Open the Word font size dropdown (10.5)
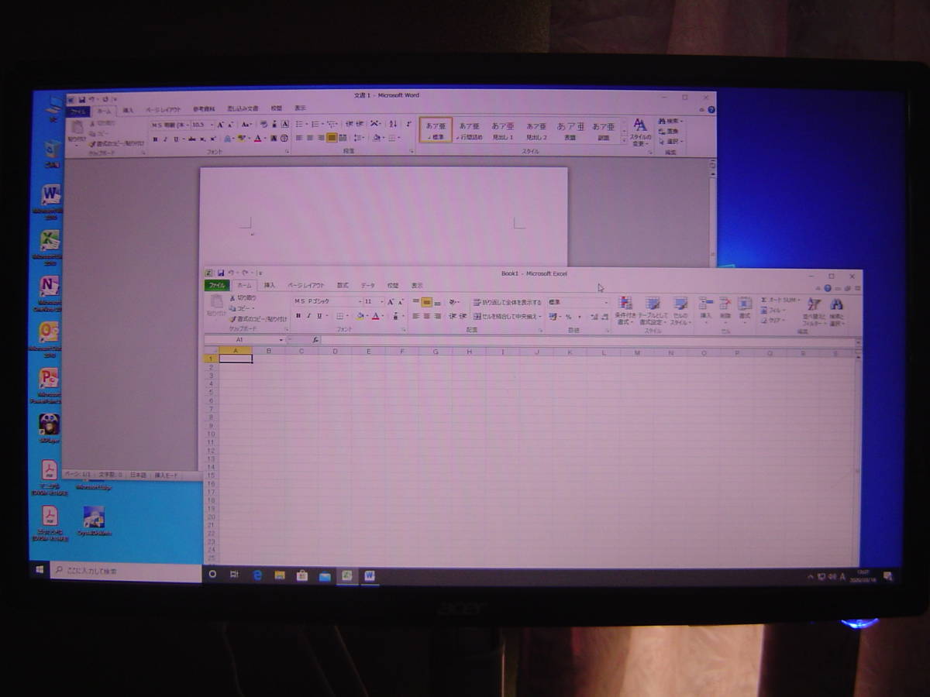930x697 pixels. [x=212, y=125]
